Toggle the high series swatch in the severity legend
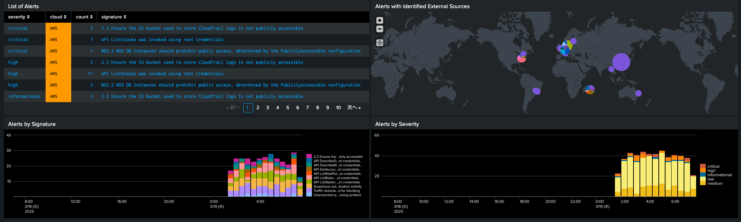Image resolution: width=741 pixels, height=222 pixels. click(703, 171)
